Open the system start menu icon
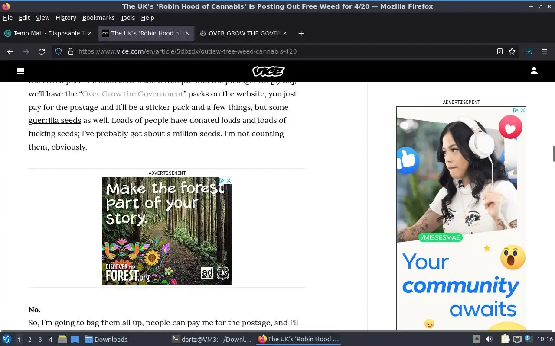 coord(7,339)
